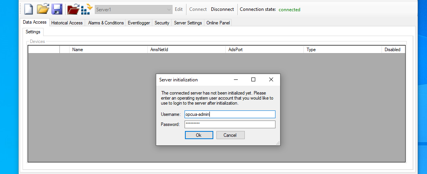The height and width of the screenshot is (174, 427).
Task: Maximize the Server initialization dialog
Action: click(253, 79)
